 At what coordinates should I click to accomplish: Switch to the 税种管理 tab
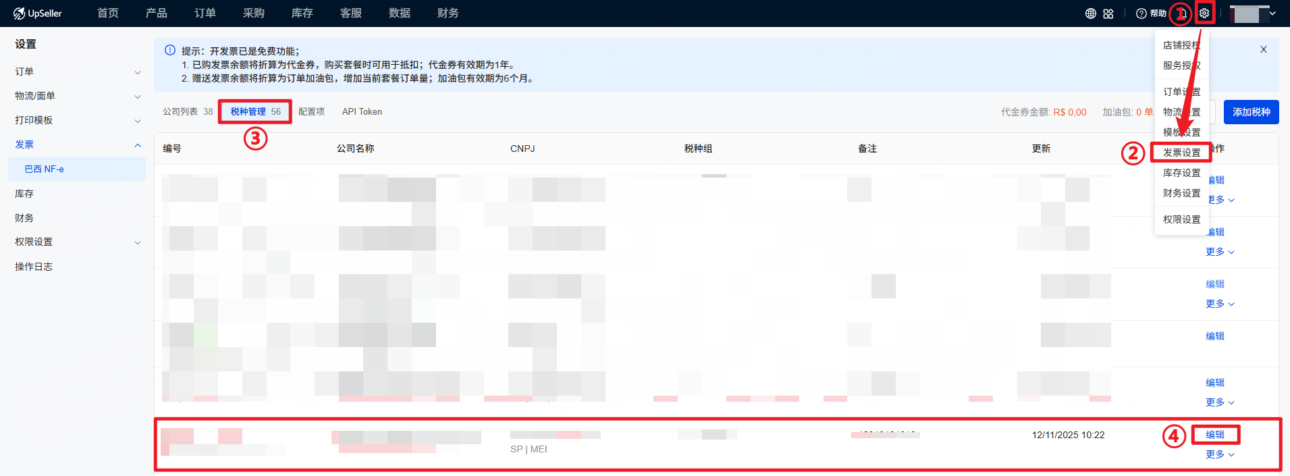tap(254, 112)
